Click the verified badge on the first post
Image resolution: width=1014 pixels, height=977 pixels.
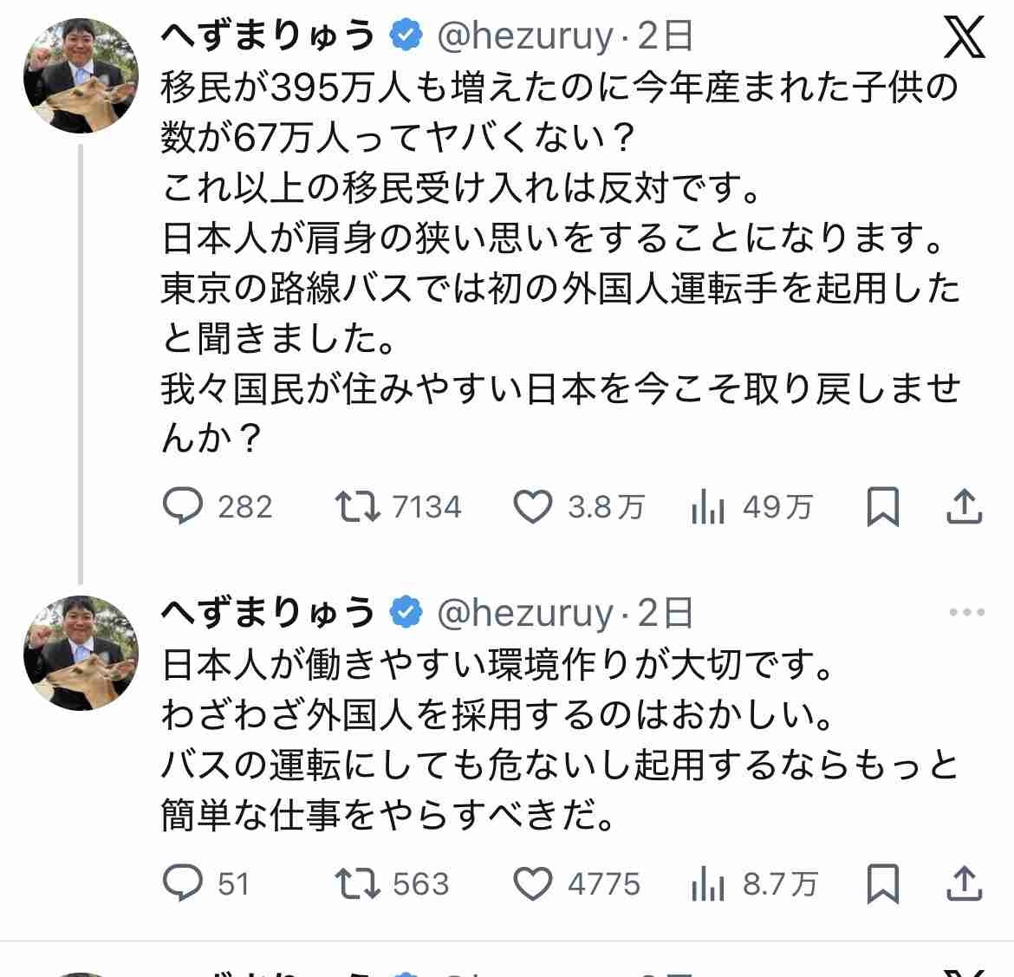click(406, 36)
